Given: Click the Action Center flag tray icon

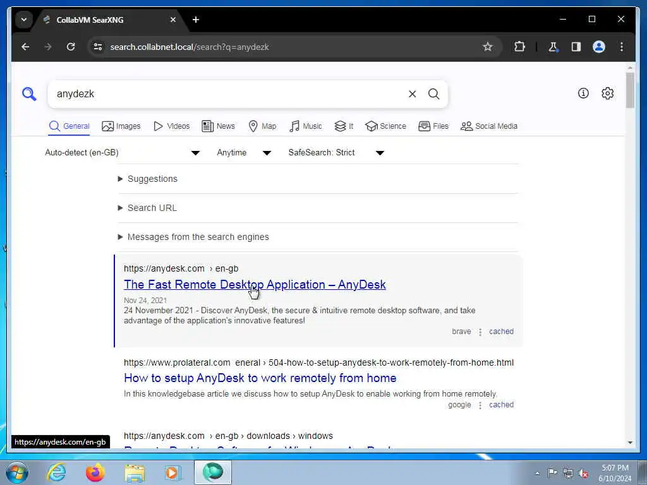Looking at the screenshot, I should coord(552,472).
